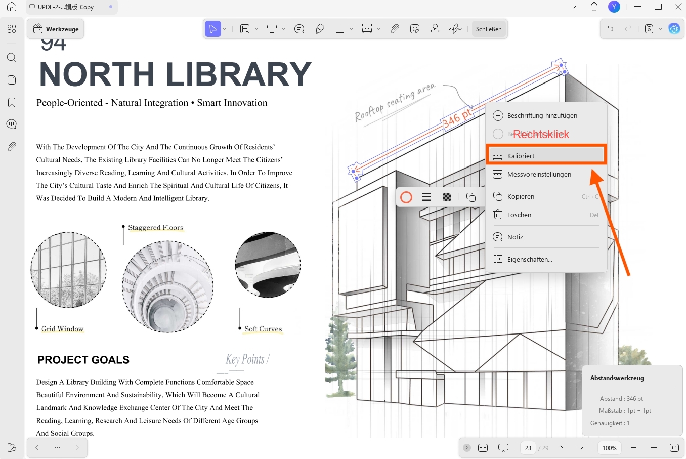Open the notifications bell
The image size is (686, 459).
[594, 7]
